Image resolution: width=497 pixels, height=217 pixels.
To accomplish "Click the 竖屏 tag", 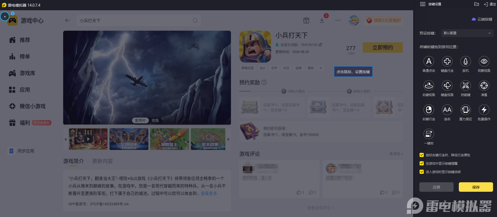I will coord(298,68).
